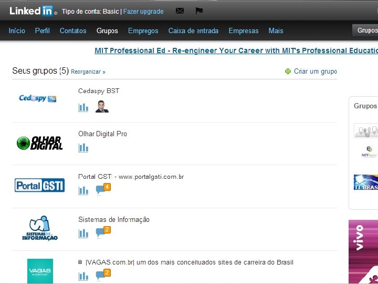
Task: Click the 'Seus grupos (5)' heading
Action: click(40, 71)
